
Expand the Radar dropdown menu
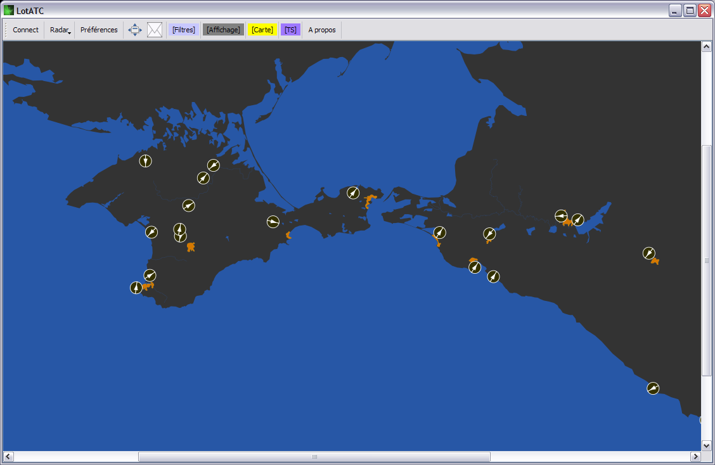(x=60, y=30)
